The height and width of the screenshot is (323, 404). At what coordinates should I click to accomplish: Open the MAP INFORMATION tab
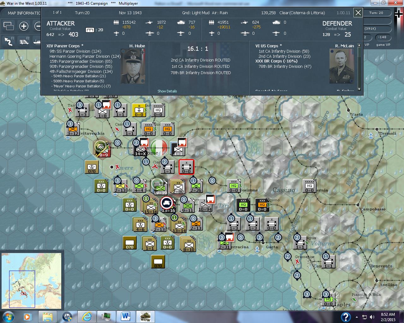24,13
